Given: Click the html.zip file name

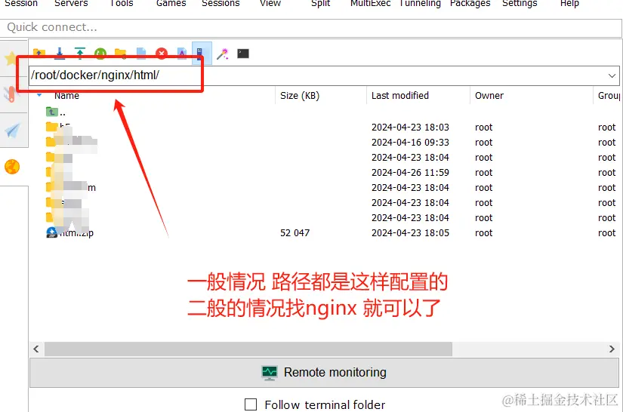Looking at the screenshot, I should tap(76, 233).
